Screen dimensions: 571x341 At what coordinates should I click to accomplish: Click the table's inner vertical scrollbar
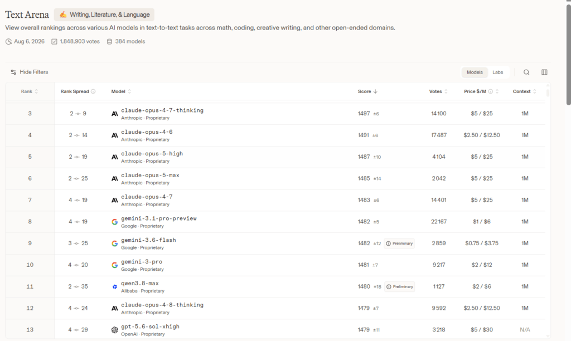548,92
